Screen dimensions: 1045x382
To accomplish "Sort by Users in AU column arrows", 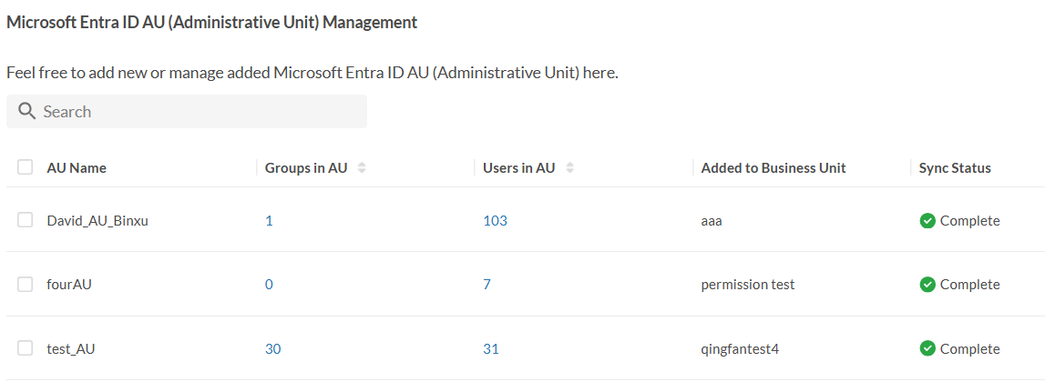I will click(570, 168).
